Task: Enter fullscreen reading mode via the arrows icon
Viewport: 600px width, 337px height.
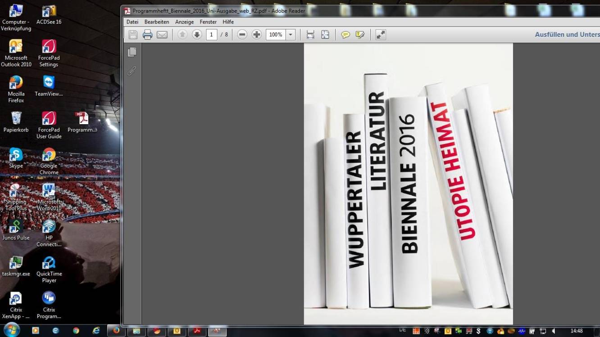Action: (380, 34)
